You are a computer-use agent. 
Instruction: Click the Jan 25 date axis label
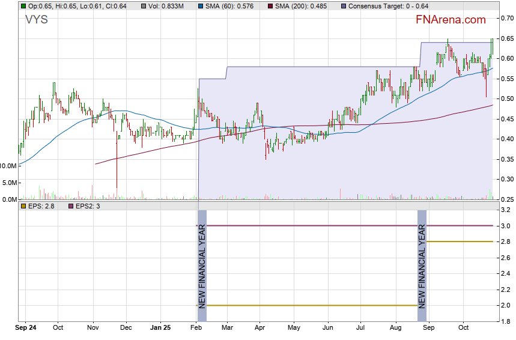click(x=160, y=328)
